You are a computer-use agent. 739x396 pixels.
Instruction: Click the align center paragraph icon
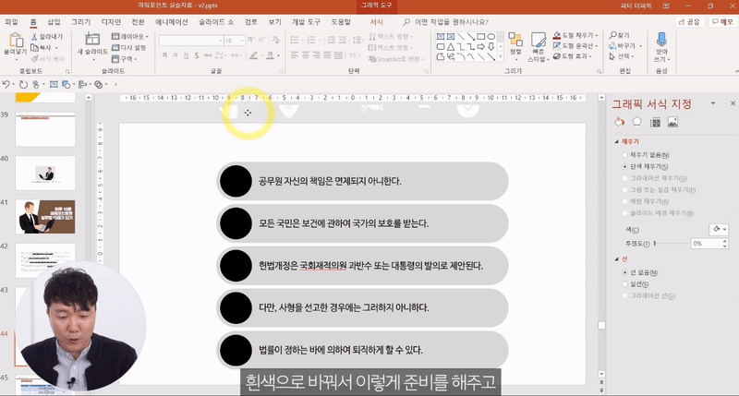point(306,55)
